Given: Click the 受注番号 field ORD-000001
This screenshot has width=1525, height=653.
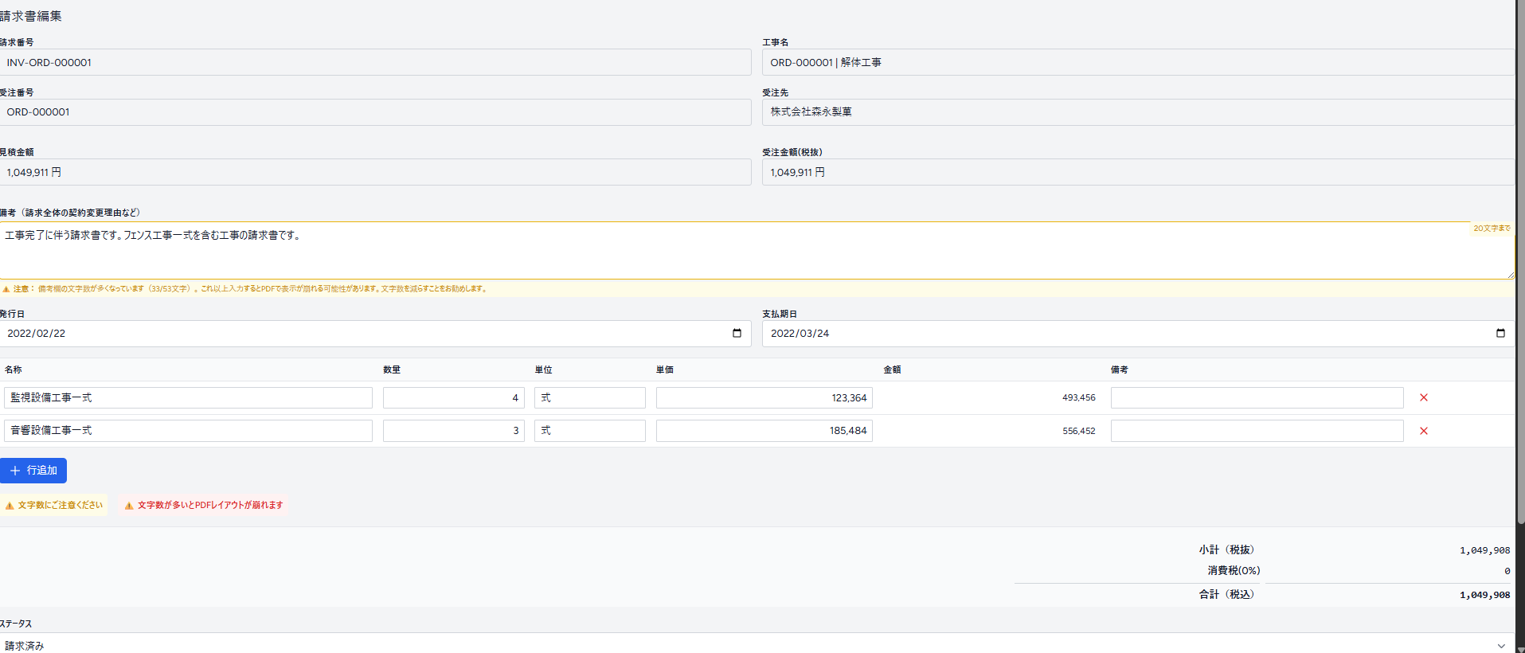Looking at the screenshot, I should tap(375, 112).
